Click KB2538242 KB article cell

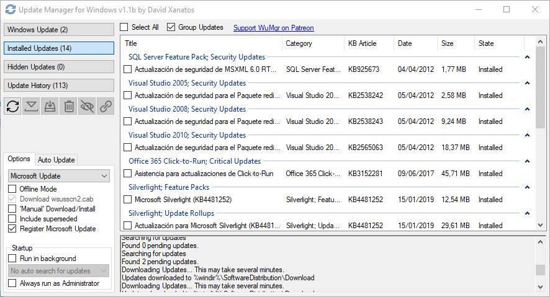(366, 95)
